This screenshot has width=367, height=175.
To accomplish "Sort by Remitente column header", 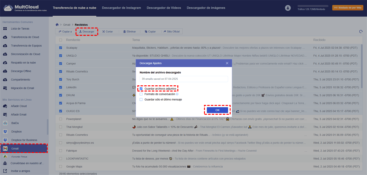I will [x=73, y=40].
